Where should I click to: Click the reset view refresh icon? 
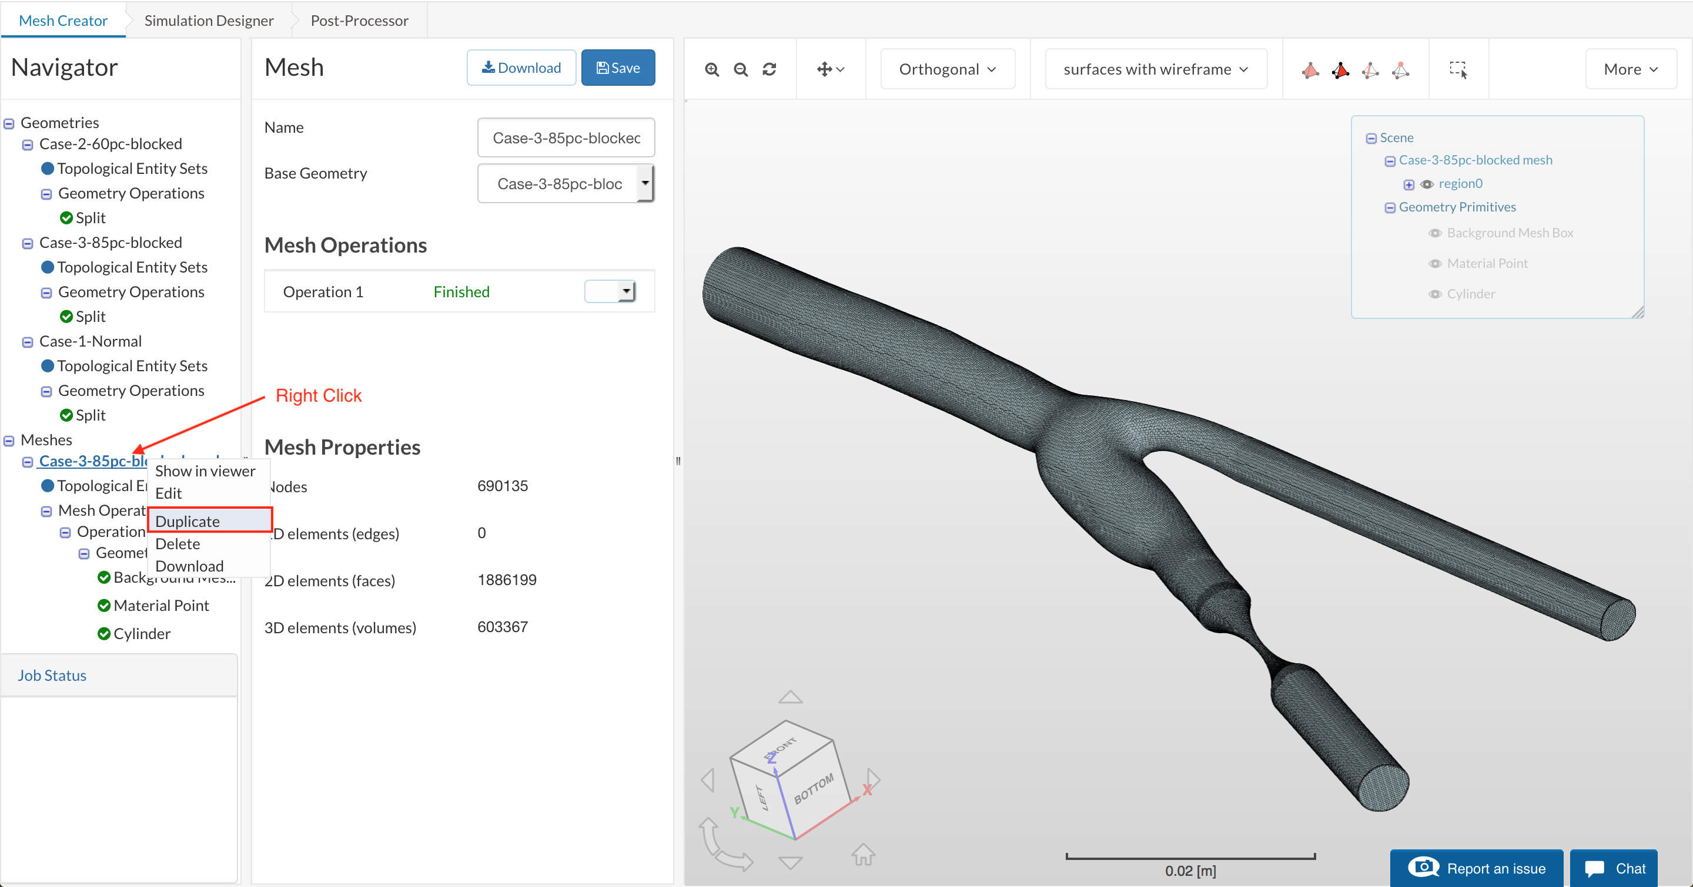coord(769,69)
